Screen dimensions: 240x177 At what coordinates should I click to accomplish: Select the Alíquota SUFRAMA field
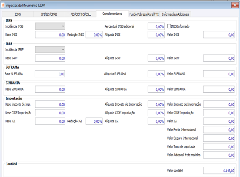[156, 74]
